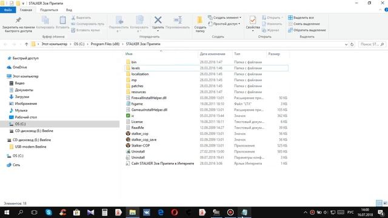Select USB-modem Beeline in navigation pane
This screenshot has width=388, height=218.
coord(30,147)
